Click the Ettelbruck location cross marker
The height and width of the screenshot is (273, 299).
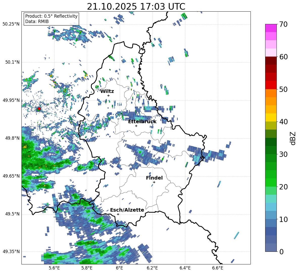pos(136,126)
